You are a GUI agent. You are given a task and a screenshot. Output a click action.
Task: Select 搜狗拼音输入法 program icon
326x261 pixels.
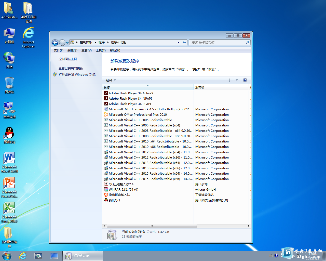point(106,195)
